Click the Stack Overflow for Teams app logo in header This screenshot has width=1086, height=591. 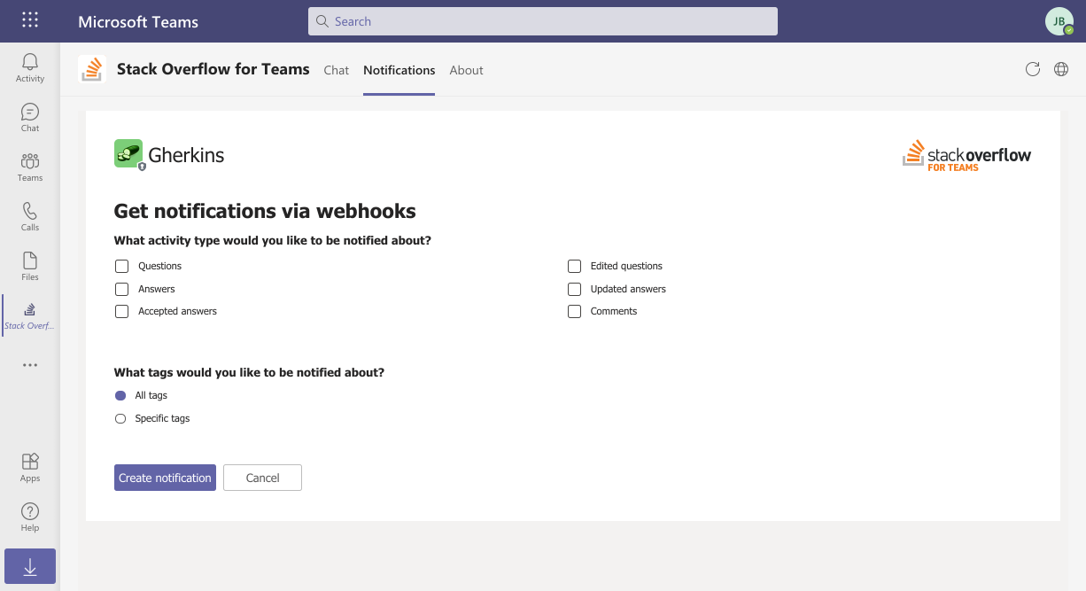point(92,69)
